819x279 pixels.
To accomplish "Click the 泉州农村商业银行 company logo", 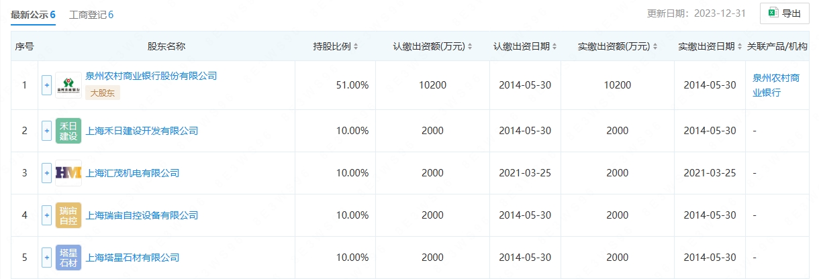I will pos(68,85).
